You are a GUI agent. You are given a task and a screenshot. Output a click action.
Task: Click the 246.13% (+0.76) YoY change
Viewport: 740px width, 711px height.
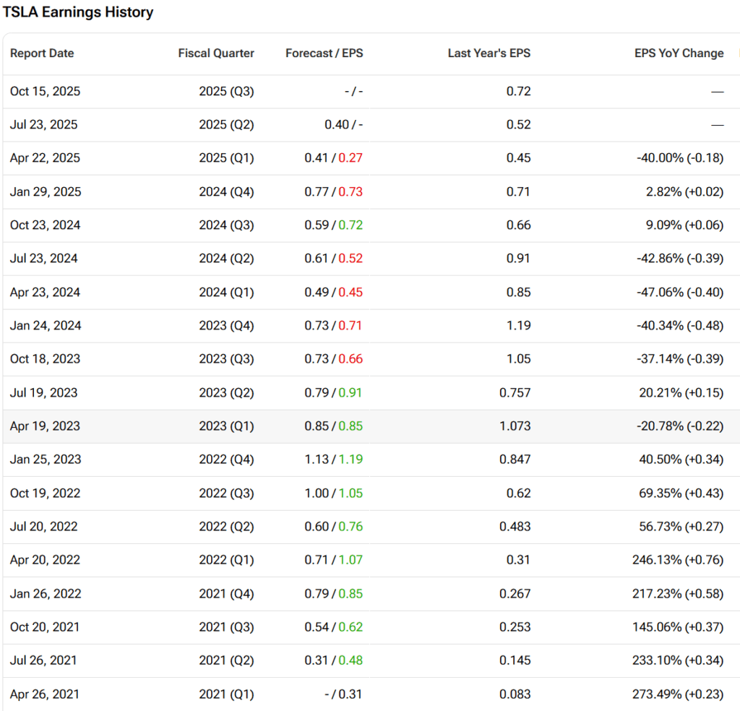tap(678, 560)
